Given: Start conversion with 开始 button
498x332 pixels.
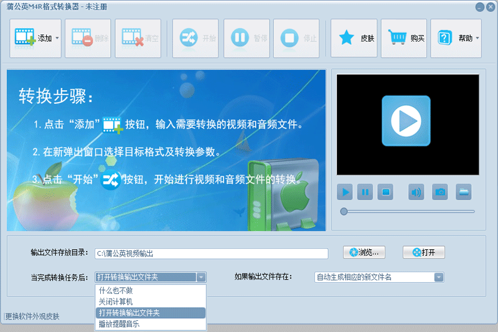Looking at the screenshot, I should [195, 38].
